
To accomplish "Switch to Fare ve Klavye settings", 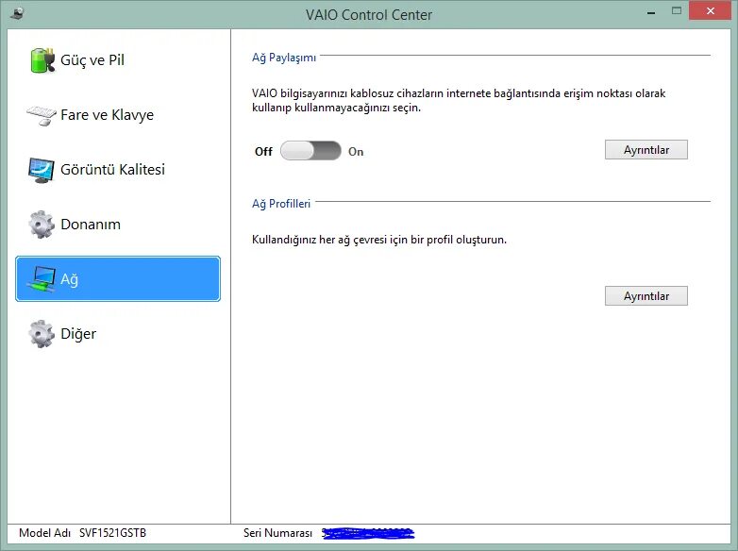I will point(118,115).
